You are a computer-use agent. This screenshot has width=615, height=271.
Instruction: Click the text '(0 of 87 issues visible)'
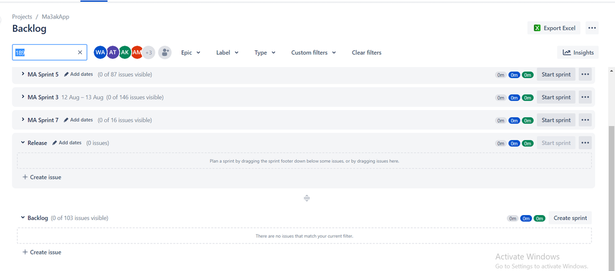click(125, 74)
